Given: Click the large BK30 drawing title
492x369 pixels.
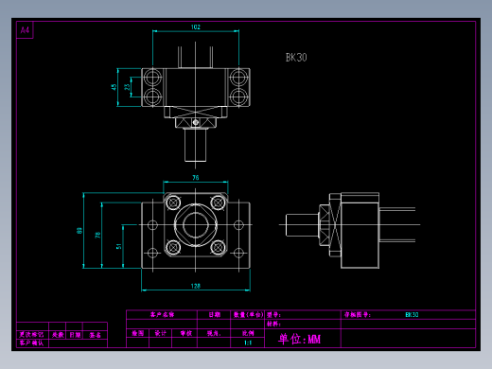Looking at the screenshot, I should tap(296, 58).
